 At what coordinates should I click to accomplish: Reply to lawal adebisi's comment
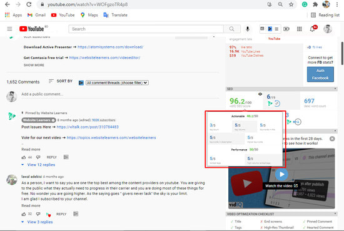(61, 214)
